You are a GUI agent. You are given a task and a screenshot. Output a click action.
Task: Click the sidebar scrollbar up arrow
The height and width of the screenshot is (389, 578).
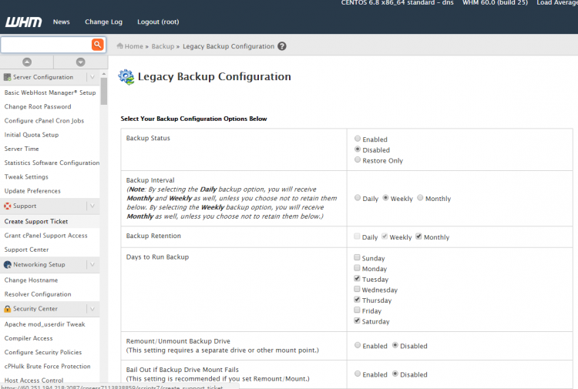click(x=104, y=74)
